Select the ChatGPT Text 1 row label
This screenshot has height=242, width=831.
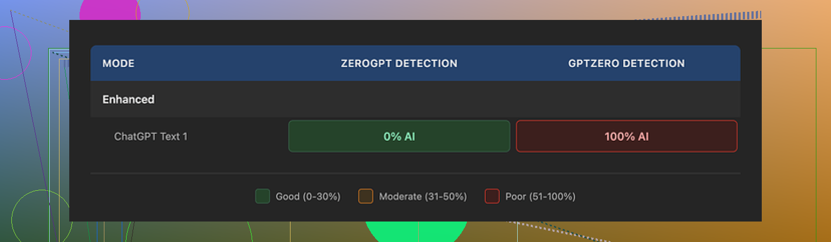coord(150,136)
